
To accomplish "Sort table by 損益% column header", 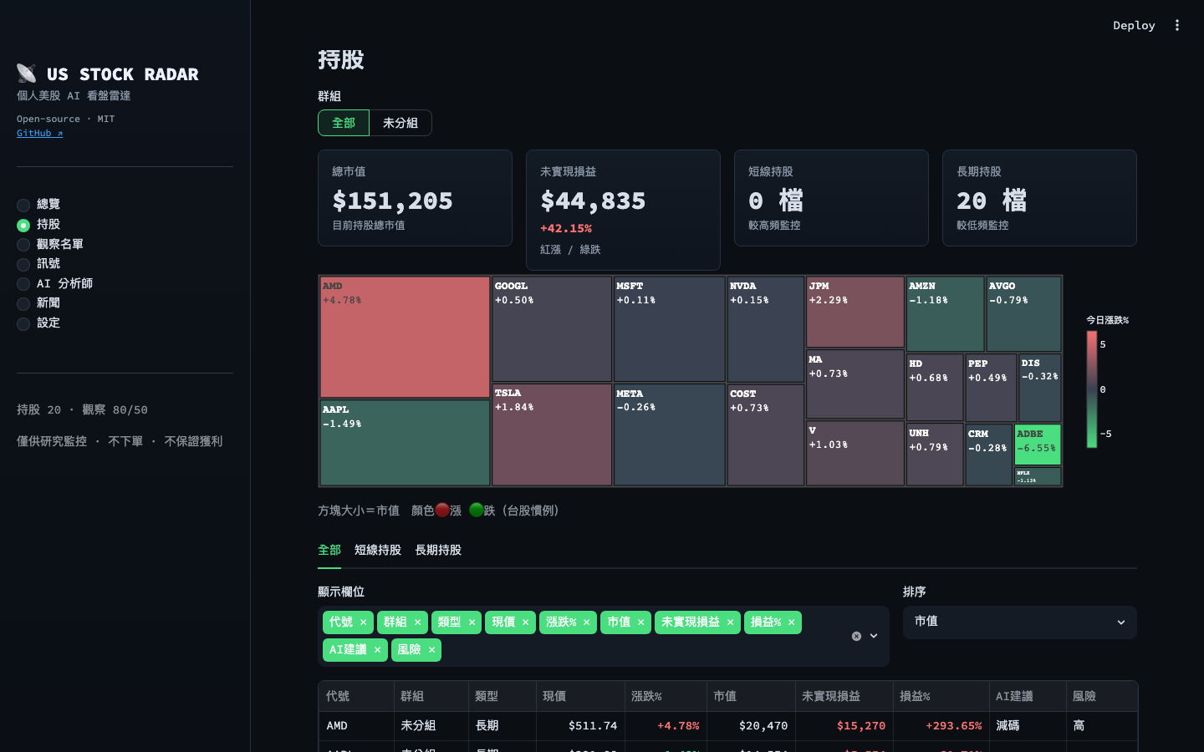I will [x=941, y=696].
